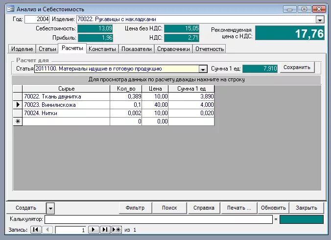Click the Поиск button
This screenshot has width=331, height=240.
tap(169, 208)
